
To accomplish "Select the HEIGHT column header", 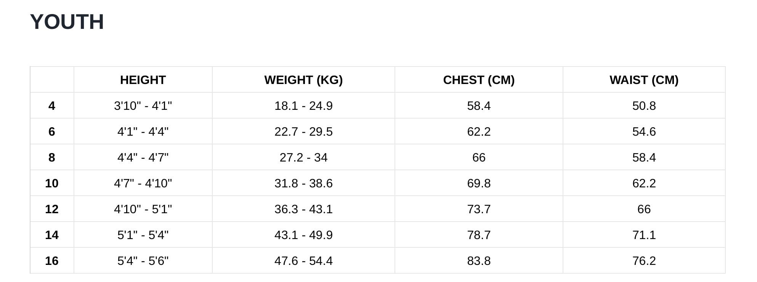I will pos(143,80).
